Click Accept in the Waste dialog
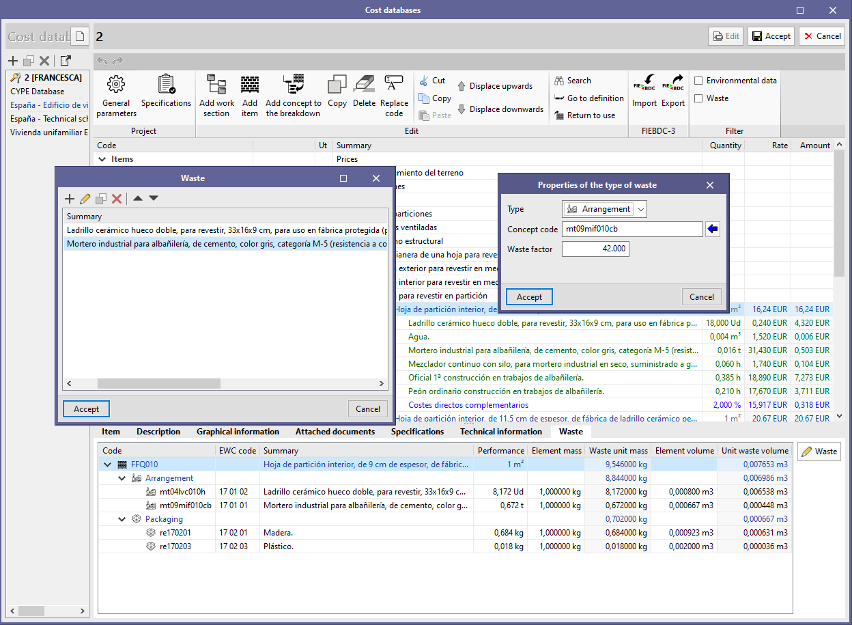The image size is (852, 625). pyautogui.click(x=86, y=409)
